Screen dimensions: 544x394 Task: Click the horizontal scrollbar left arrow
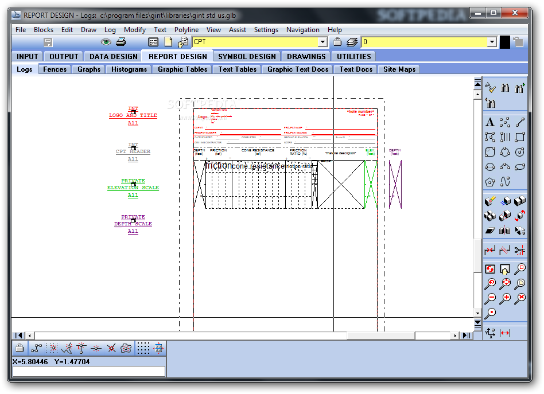tap(30, 336)
